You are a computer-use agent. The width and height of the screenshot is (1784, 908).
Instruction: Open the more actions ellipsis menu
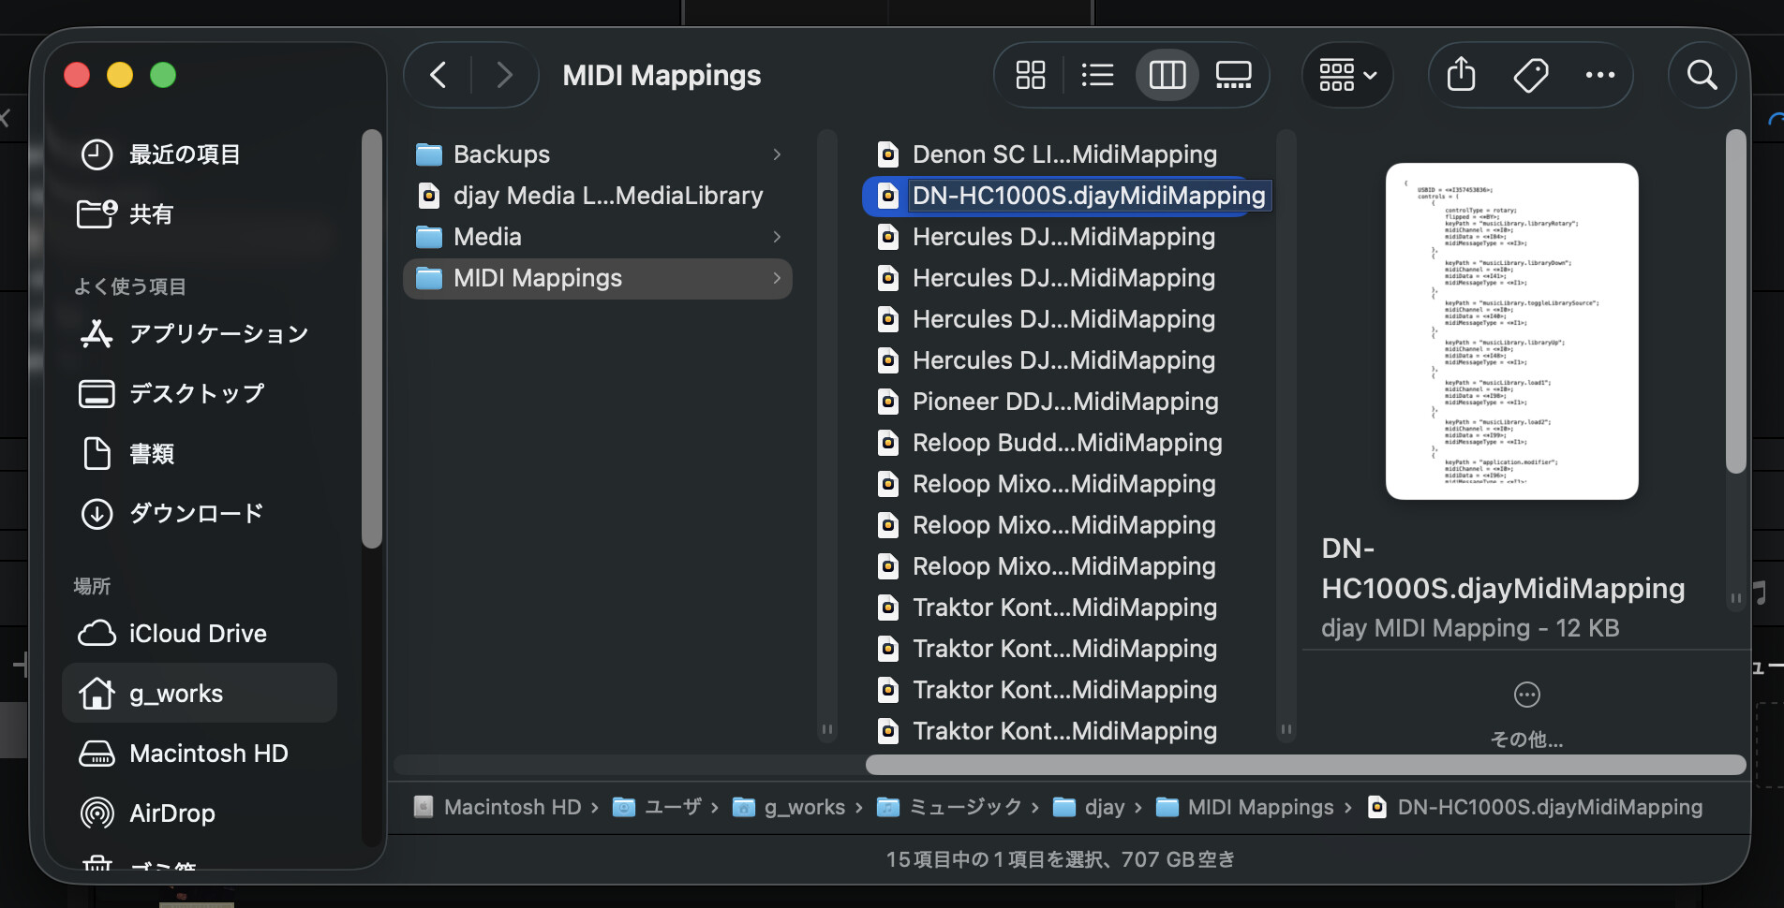(1599, 75)
